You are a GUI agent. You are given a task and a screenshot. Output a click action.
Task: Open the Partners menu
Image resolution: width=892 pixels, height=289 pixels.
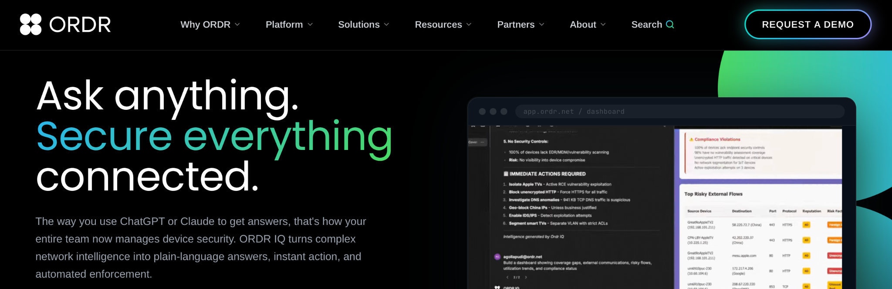[x=521, y=24]
